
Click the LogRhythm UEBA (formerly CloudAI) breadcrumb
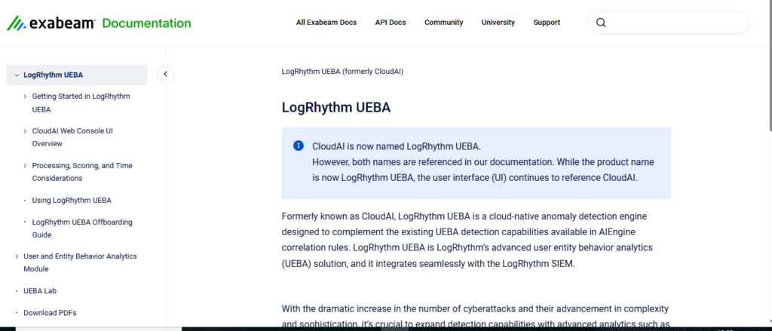pyautogui.click(x=343, y=72)
